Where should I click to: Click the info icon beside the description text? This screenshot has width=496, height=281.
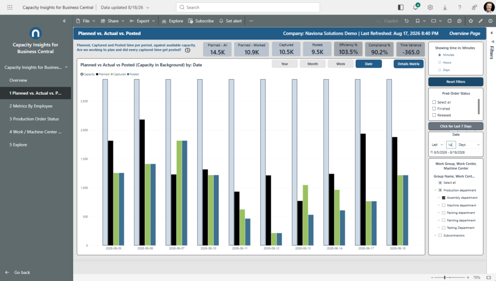click(187, 50)
